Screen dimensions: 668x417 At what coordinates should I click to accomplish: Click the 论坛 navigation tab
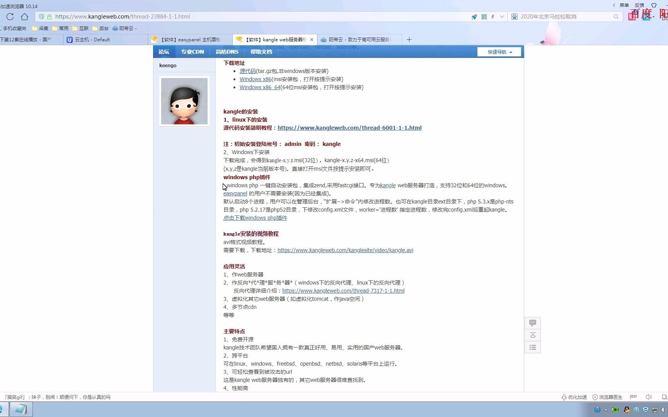(164, 52)
